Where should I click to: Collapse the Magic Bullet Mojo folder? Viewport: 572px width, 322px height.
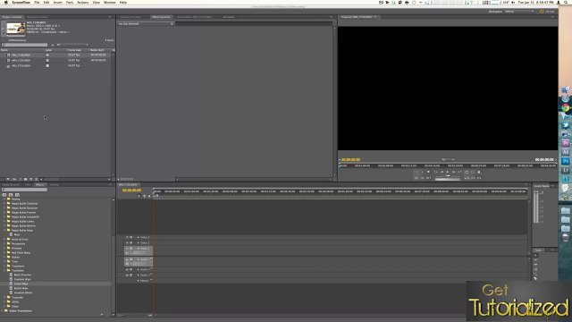4,231
